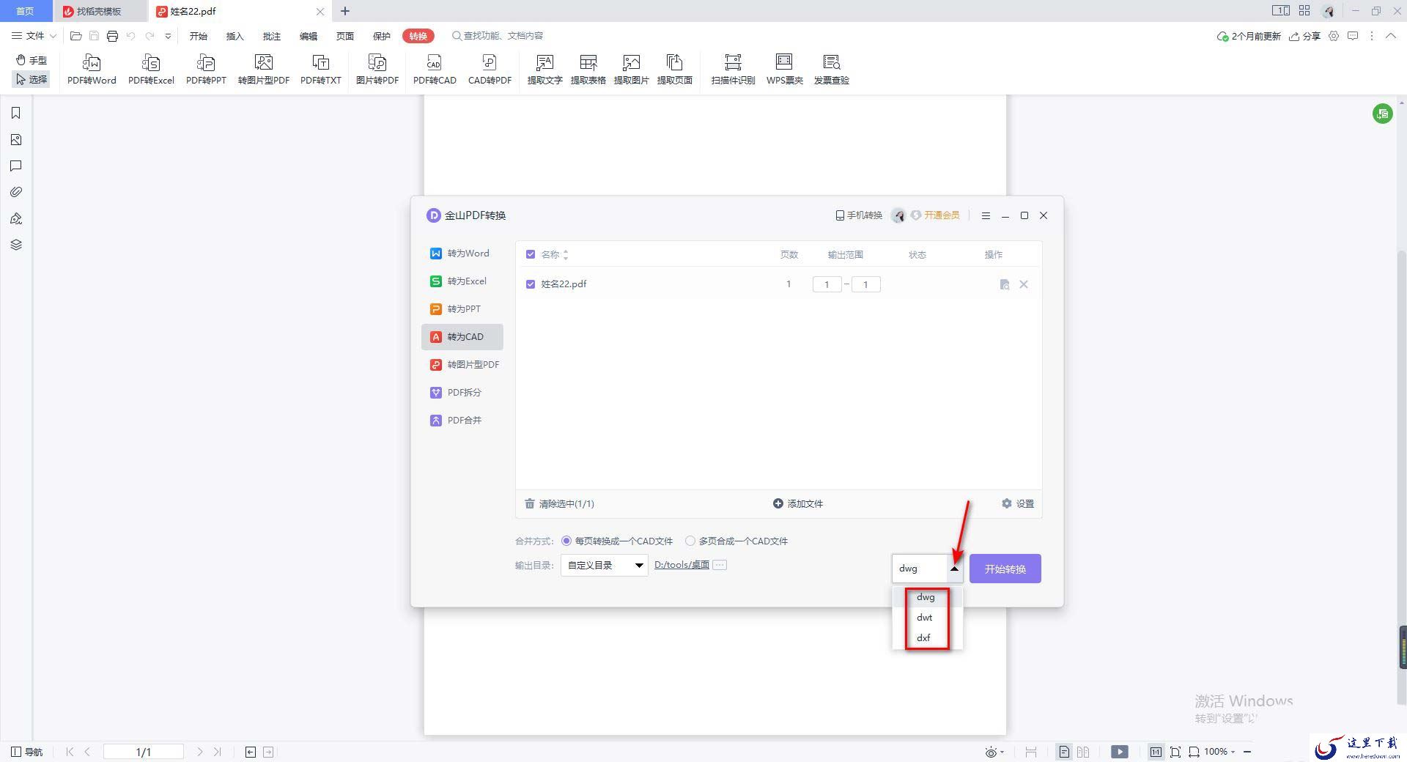Open the signature sidebar panel

tap(16, 218)
